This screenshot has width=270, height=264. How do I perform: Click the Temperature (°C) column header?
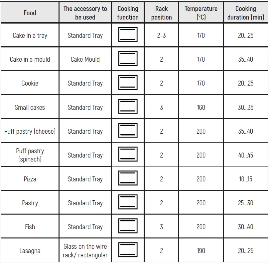click(x=201, y=13)
